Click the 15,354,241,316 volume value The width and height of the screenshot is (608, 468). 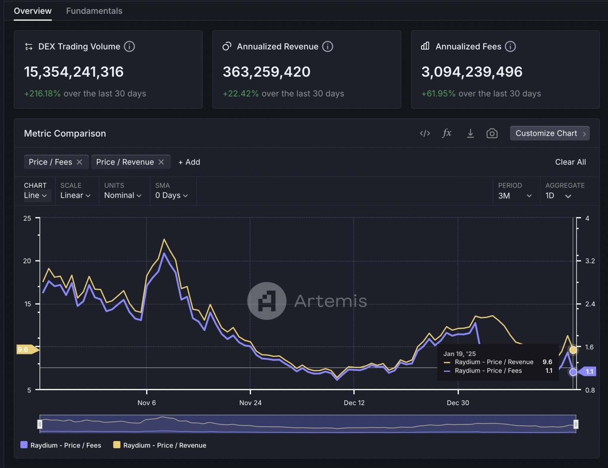coord(74,72)
